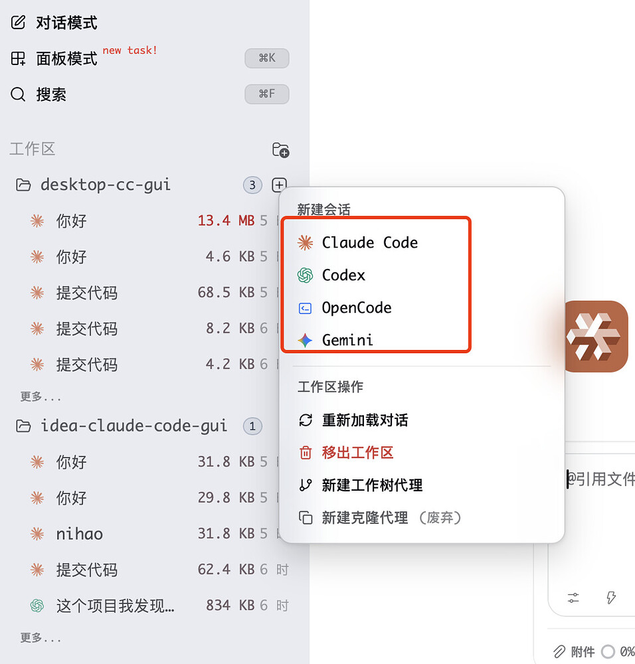Click the clone copy icon
Image resolution: width=635 pixels, height=664 pixels.
306,517
